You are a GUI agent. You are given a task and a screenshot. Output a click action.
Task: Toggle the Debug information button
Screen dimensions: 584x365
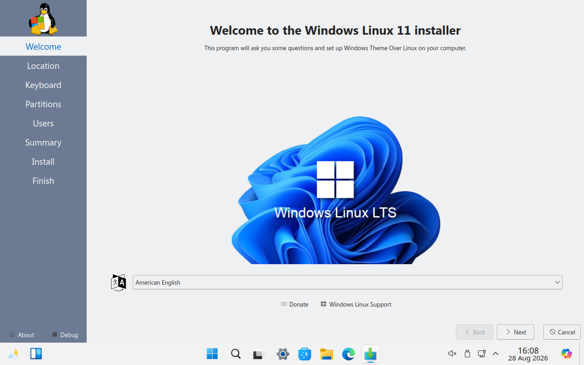65,335
